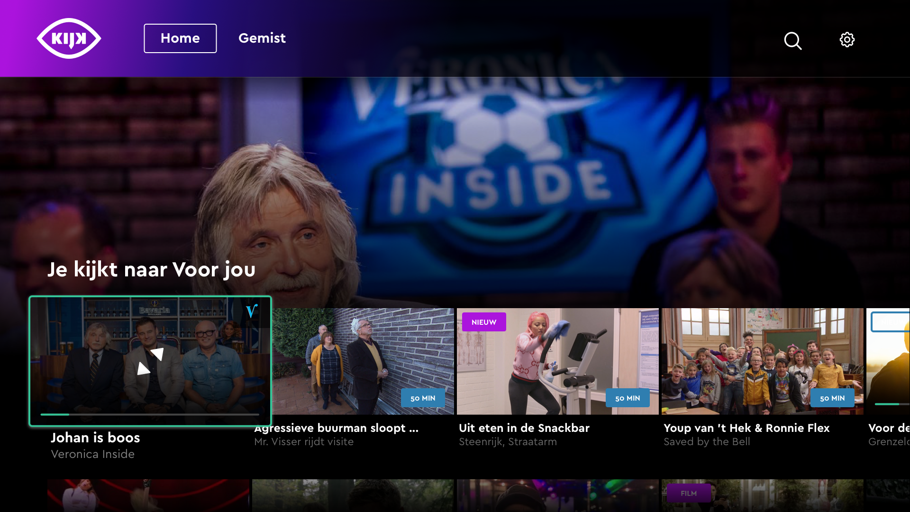The height and width of the screenshot is (512, 910).
Task: Click the Johan is boos title text
Action: tap(95, 438)
